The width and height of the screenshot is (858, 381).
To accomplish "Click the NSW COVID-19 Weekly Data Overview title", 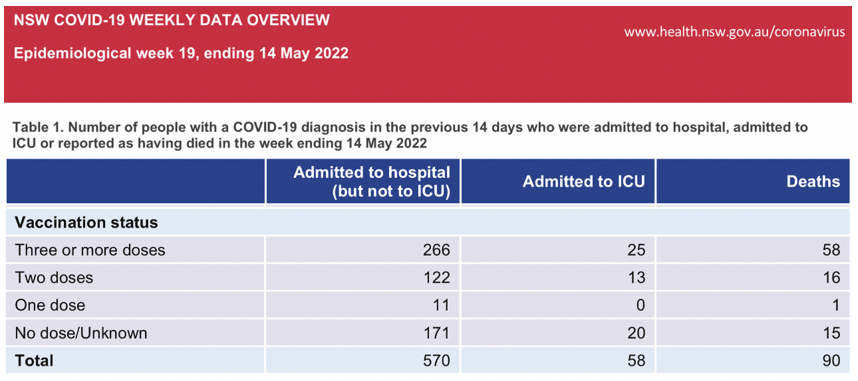I will tap(172, 20).
